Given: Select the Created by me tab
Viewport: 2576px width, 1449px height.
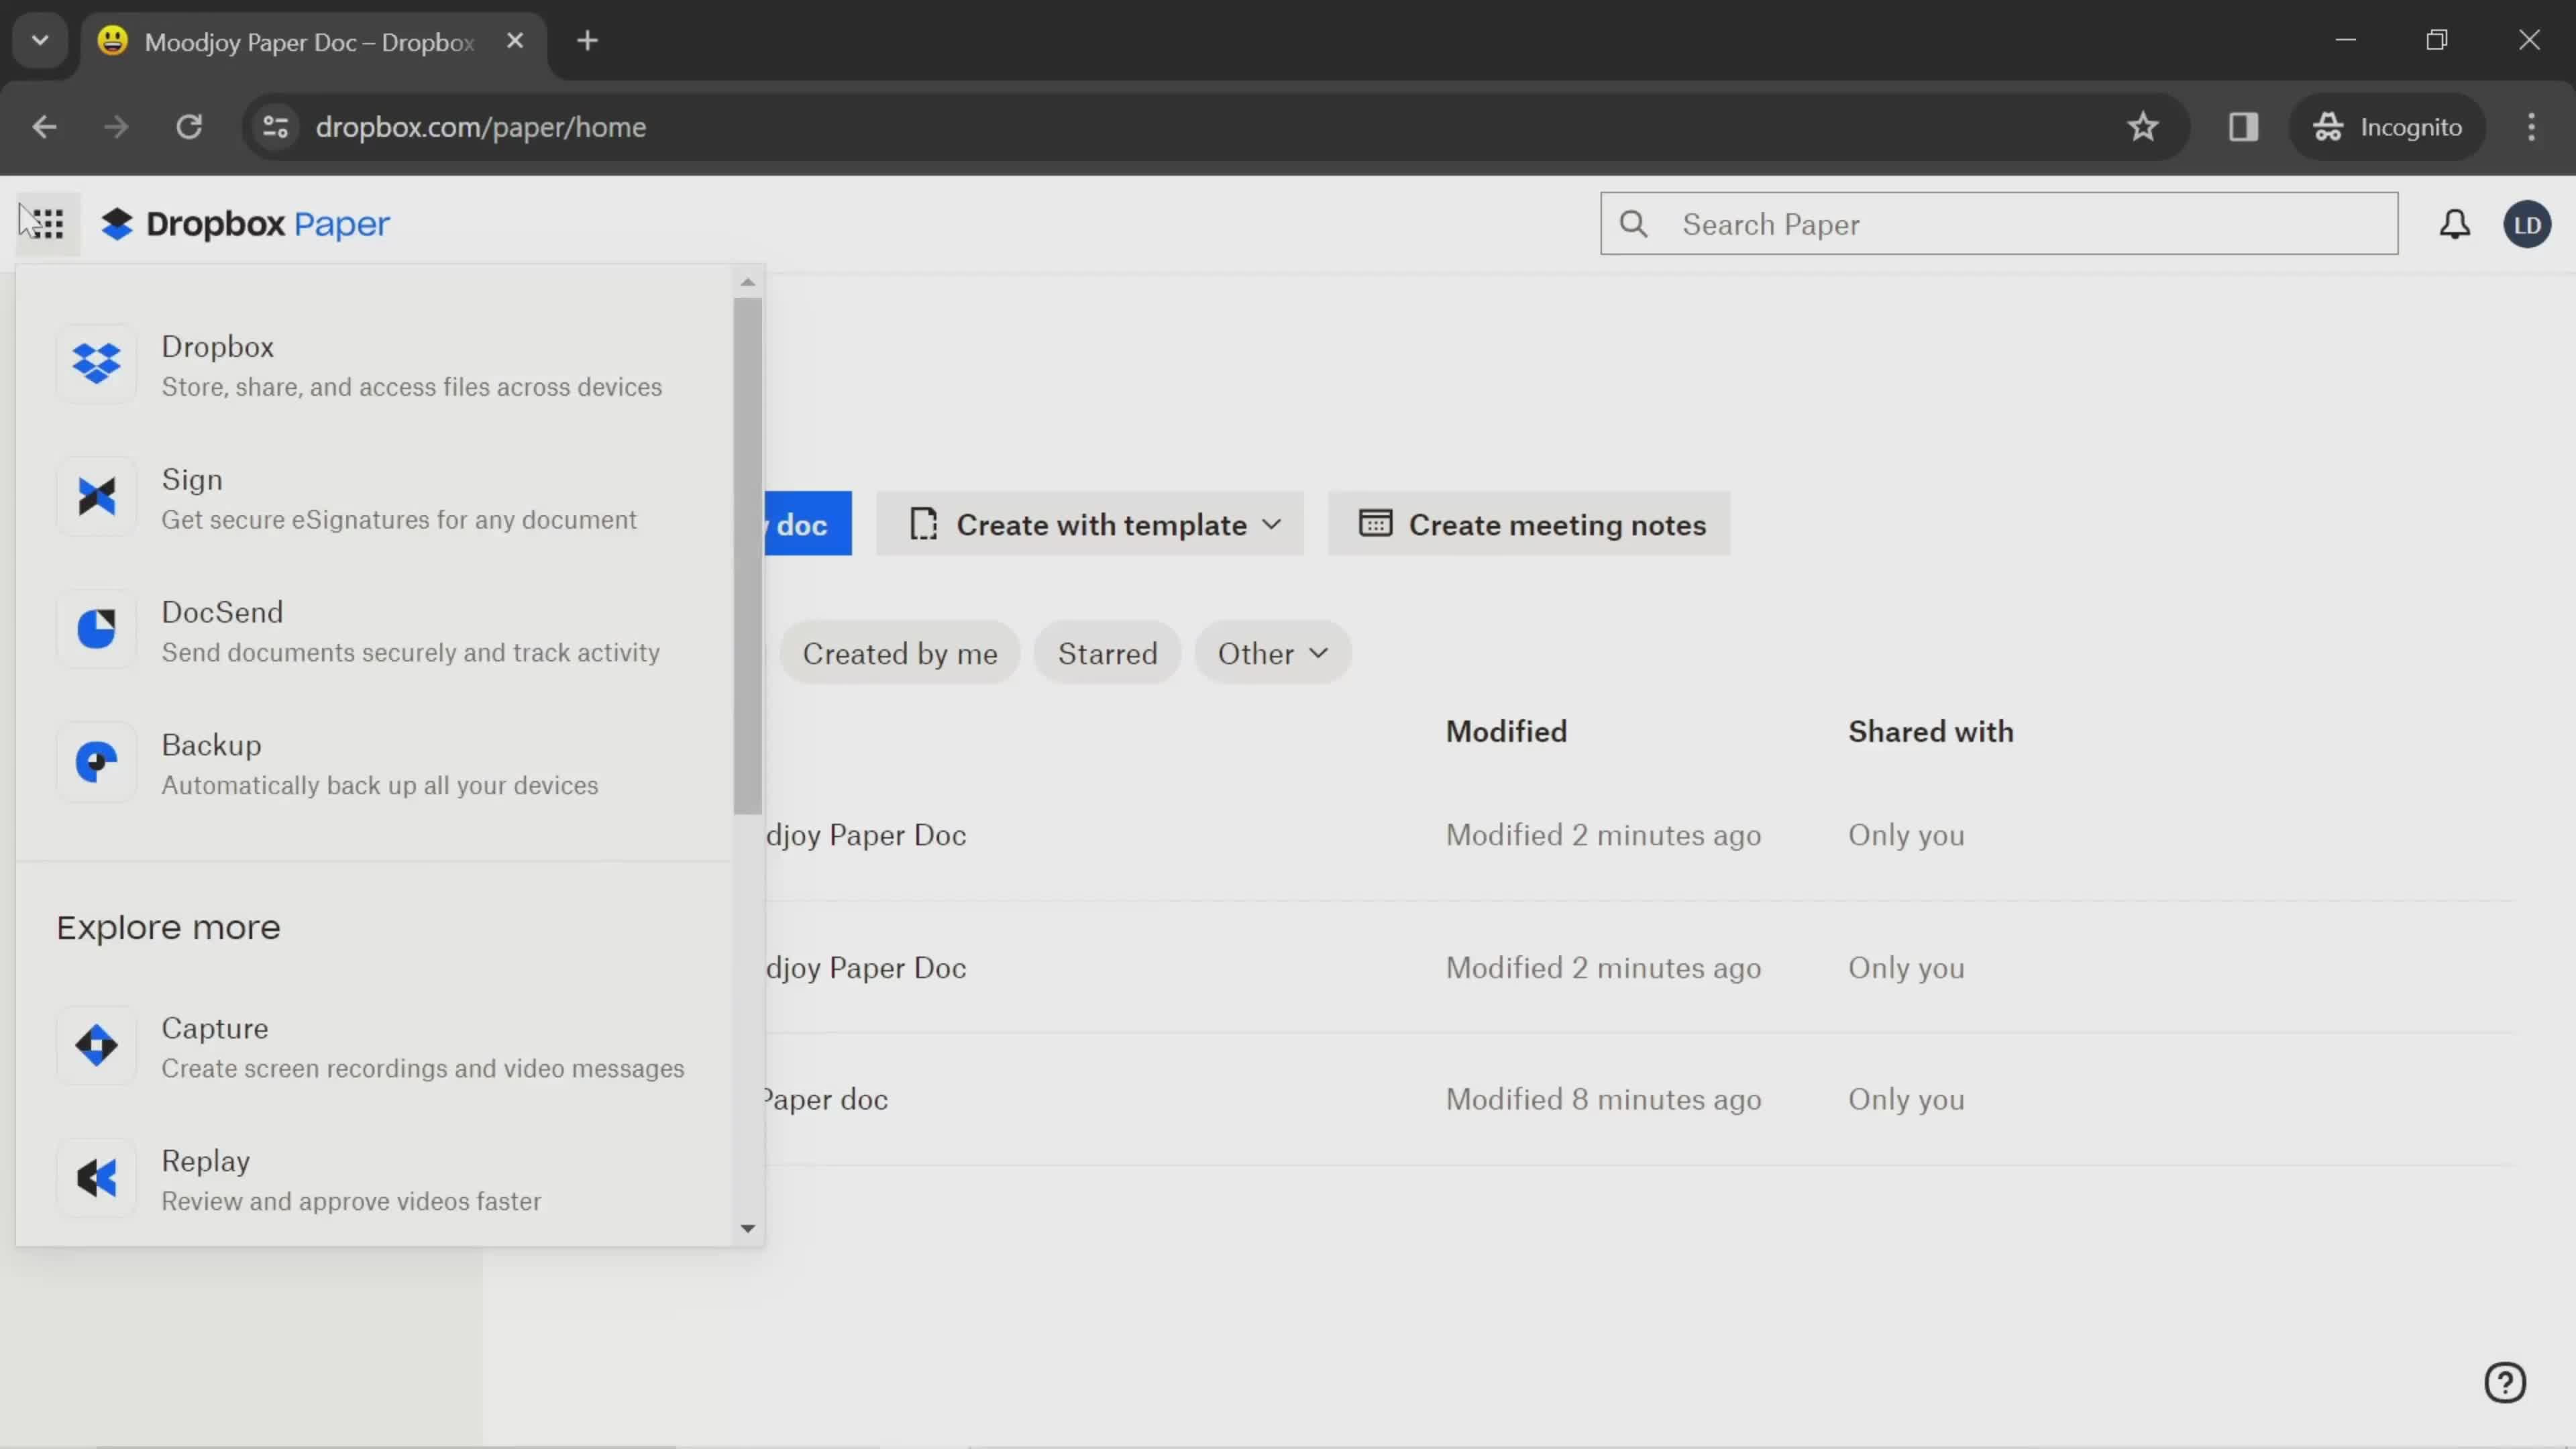Looking at the screenshot, I should (x=900, y=653).
